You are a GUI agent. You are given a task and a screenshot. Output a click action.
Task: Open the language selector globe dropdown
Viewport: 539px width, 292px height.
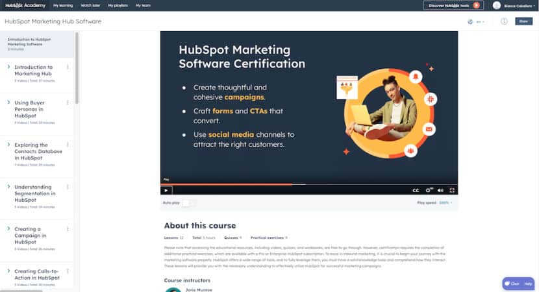tap(475, 21)
